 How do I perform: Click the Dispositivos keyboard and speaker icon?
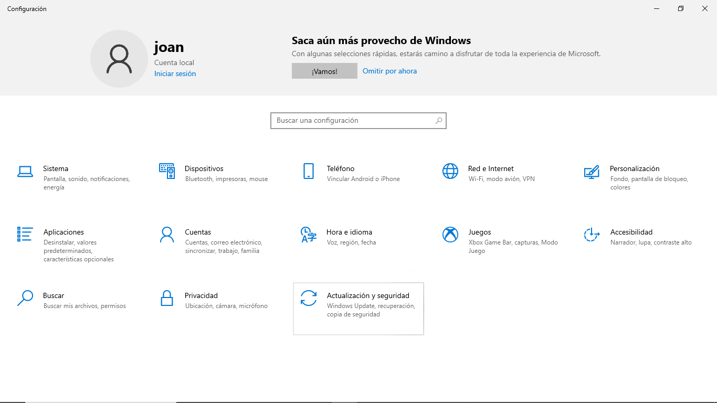click(166, 171)
